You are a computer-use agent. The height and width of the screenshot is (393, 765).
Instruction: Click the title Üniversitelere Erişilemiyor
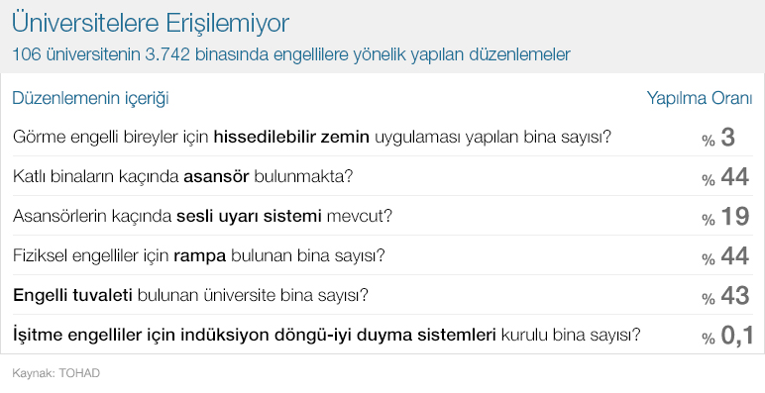151,23
